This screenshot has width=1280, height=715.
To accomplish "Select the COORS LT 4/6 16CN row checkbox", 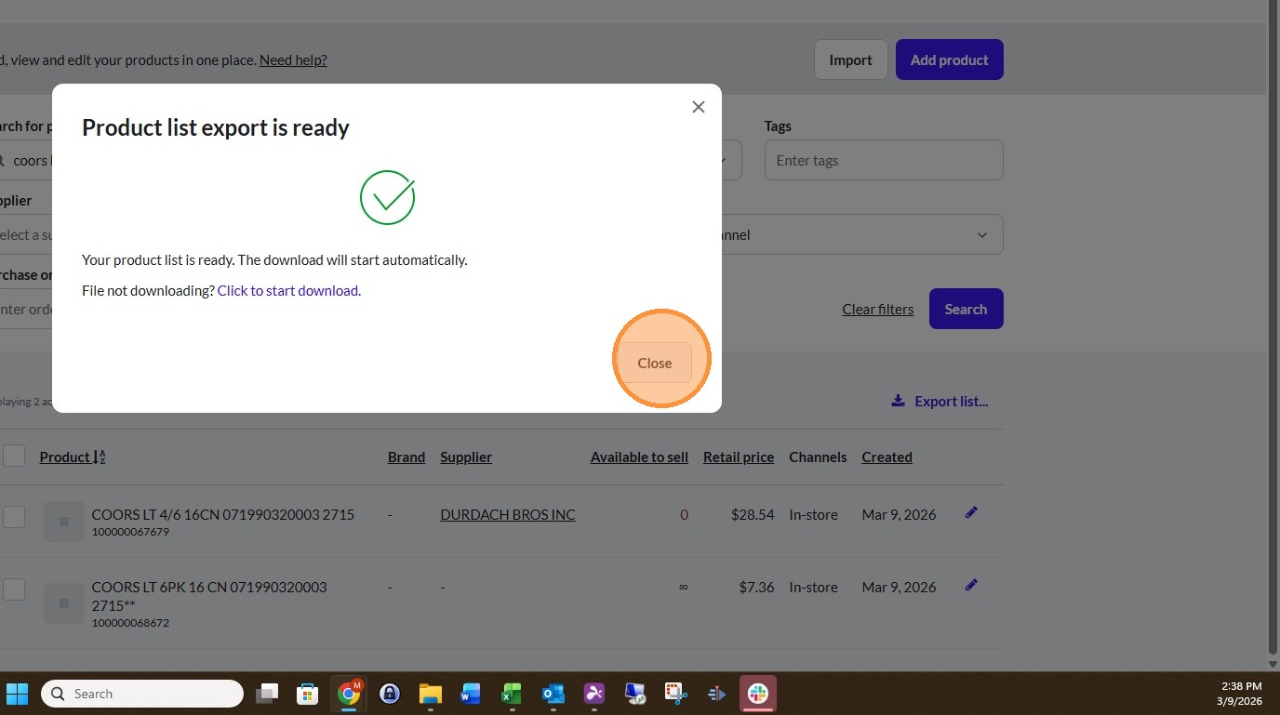I will pos(14,516).
